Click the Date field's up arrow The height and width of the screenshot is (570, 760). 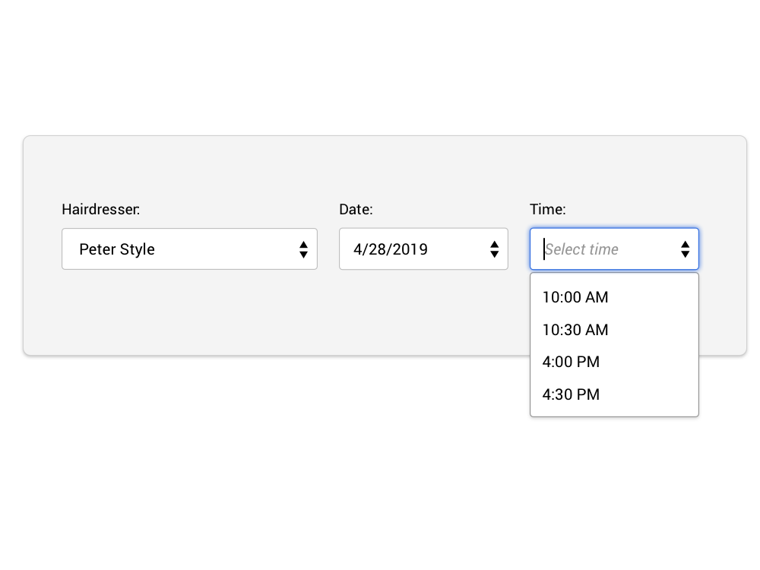coord(494,244)
